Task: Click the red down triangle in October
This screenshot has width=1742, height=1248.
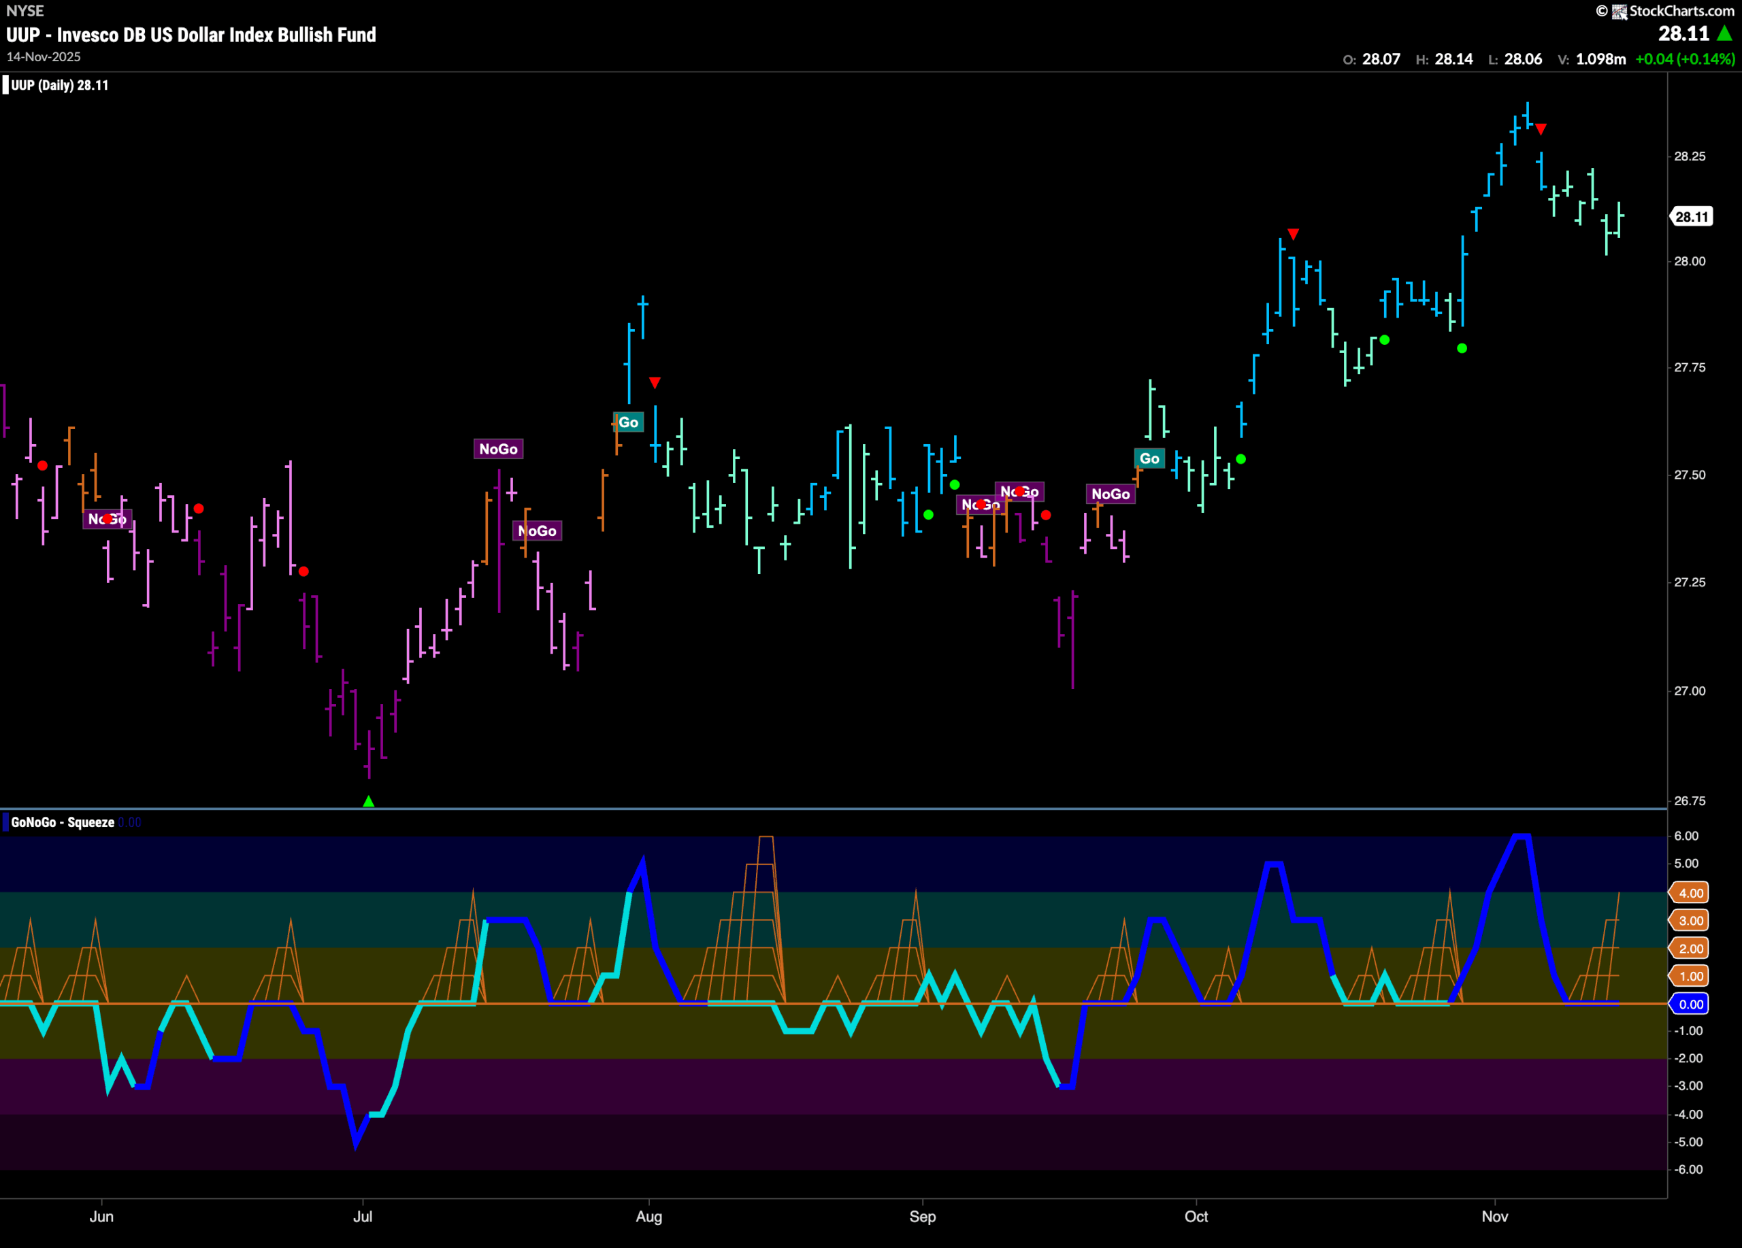Action: point(1294,233)
